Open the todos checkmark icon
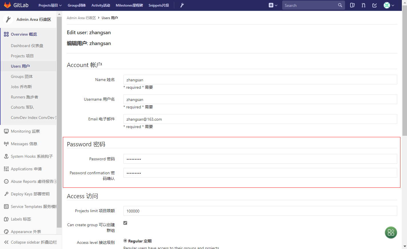The width and height of the screenshot is (407, 249). tap(374, 5)
